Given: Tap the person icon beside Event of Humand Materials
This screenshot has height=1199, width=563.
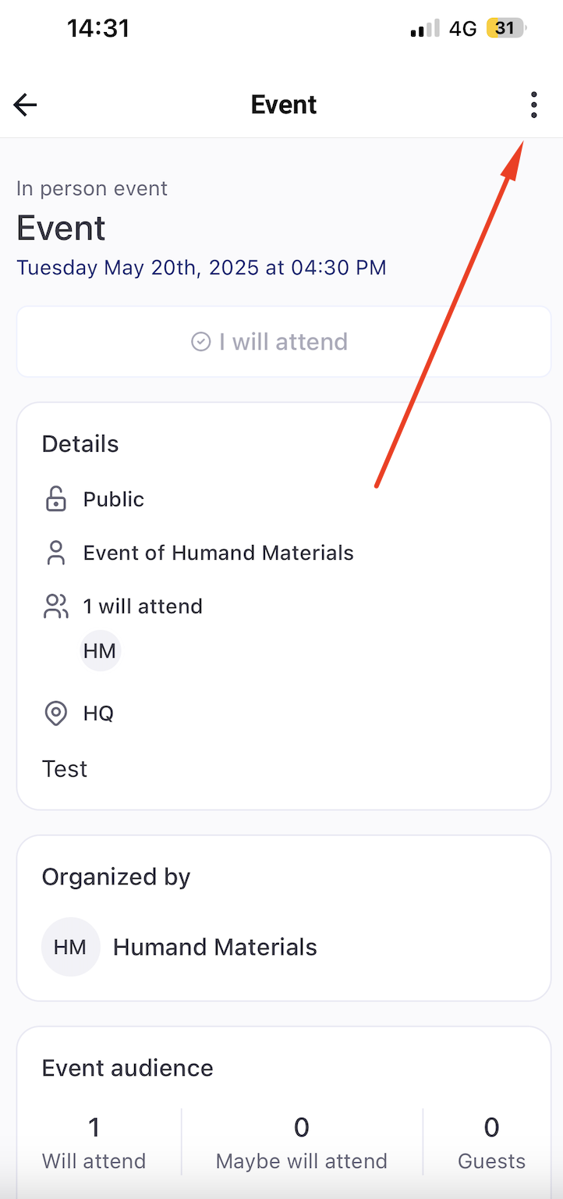Looking at the screenshot, I should pos(56,553).
